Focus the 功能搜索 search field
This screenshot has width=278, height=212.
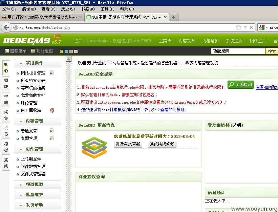tap(238, 51)
